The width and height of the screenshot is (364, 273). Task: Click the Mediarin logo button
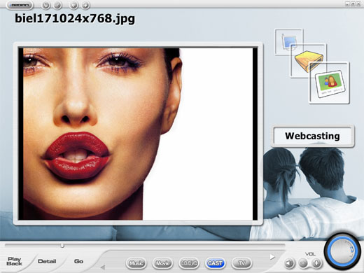pyautogui.click(x=20, y=5)
